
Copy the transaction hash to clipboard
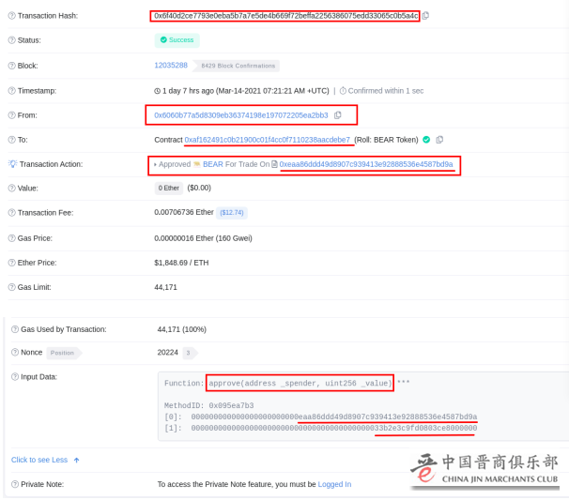[425, 16]
